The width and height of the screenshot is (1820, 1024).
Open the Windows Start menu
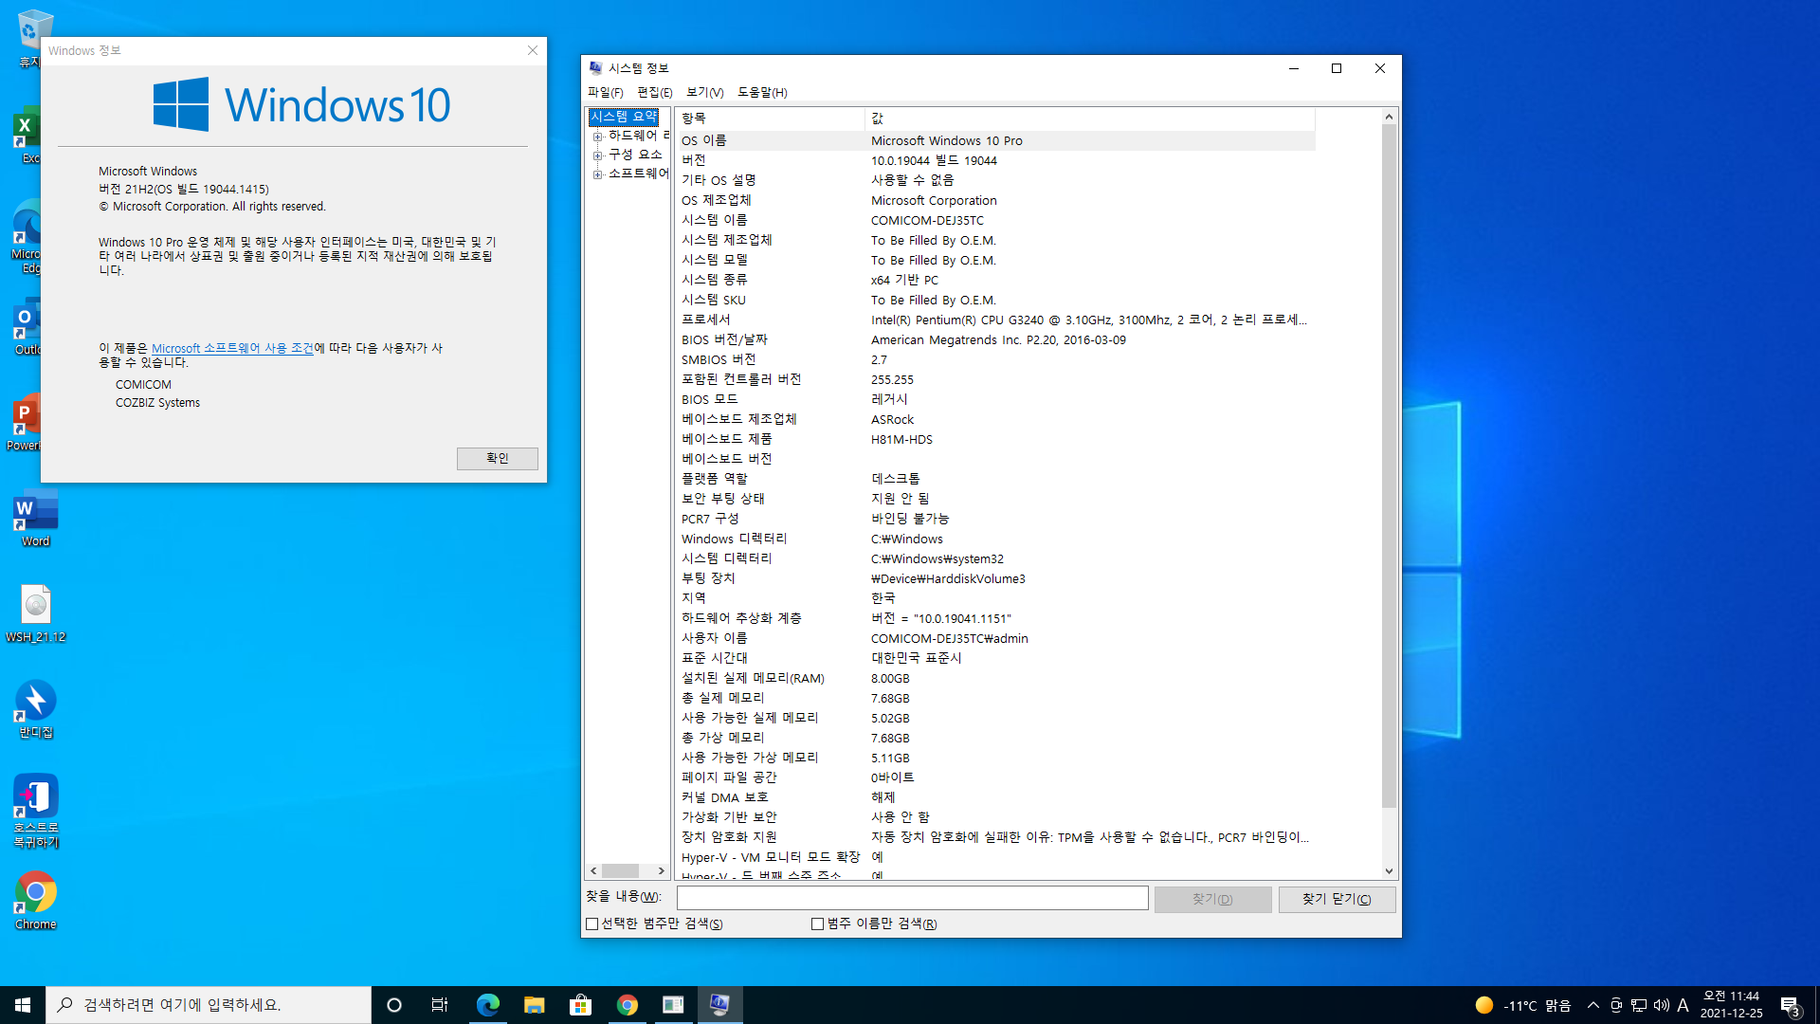(23, 1005)
